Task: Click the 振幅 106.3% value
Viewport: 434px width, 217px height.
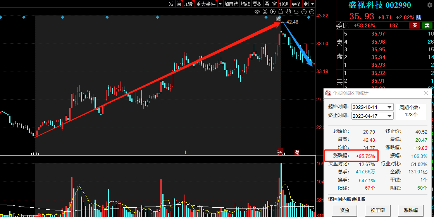Action: tap(419, 156)
